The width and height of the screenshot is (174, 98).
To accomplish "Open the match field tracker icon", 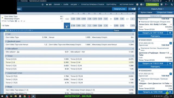I will [16, 21].
